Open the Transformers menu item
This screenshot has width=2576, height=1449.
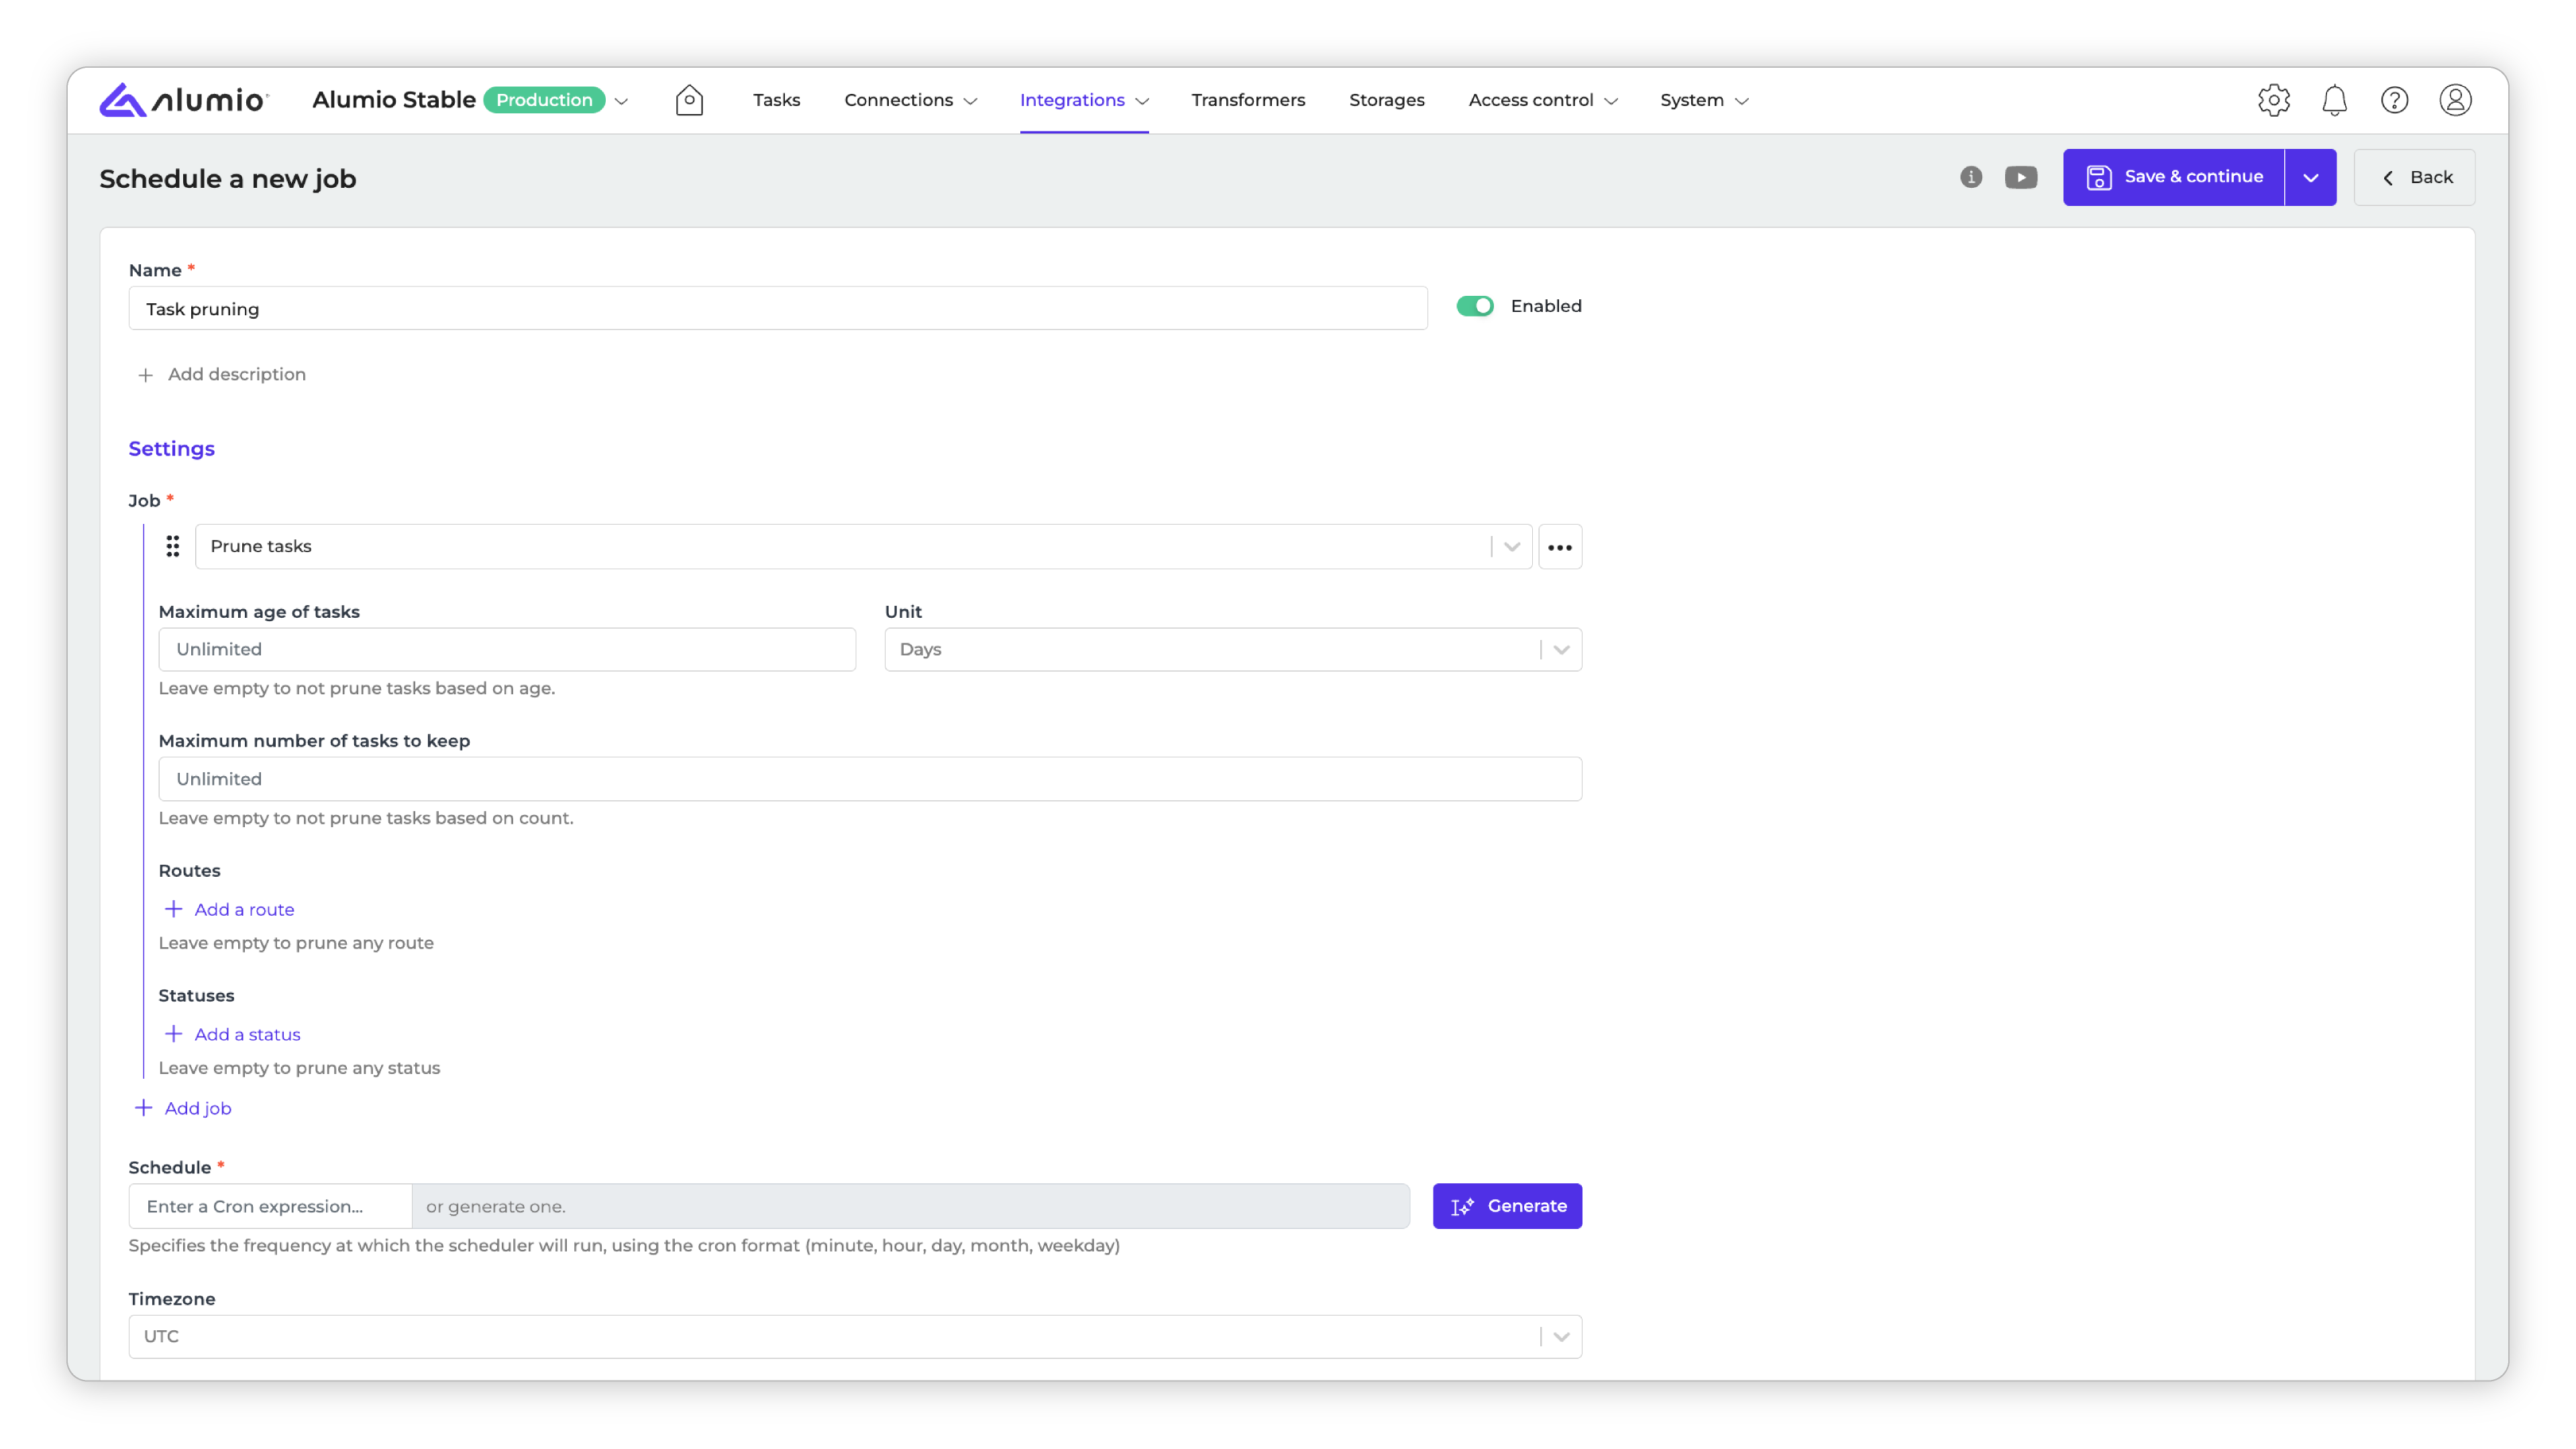(1247, 100)
